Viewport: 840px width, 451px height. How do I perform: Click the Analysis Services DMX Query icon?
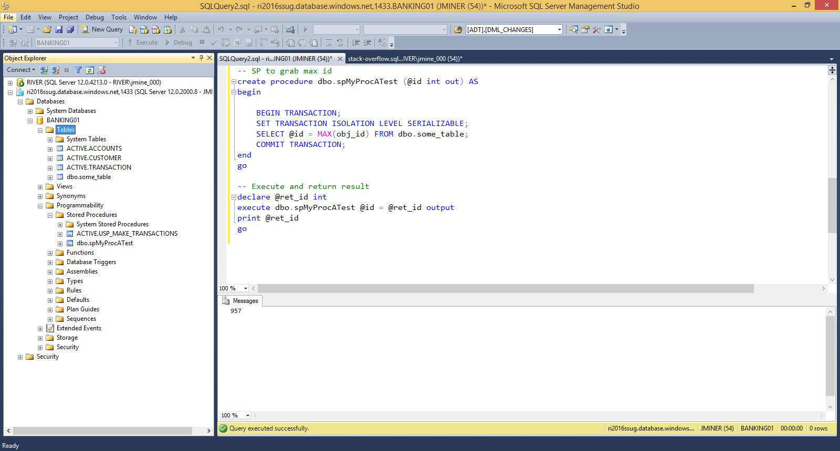click(x=156, y=29)
